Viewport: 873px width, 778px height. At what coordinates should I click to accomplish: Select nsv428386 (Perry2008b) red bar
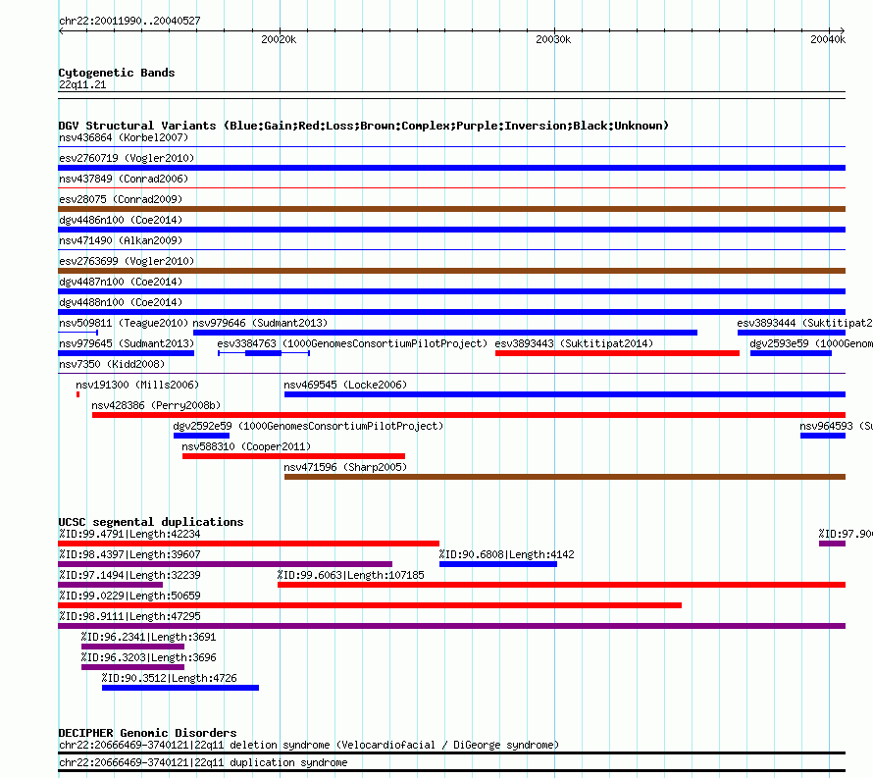(469, 415)
